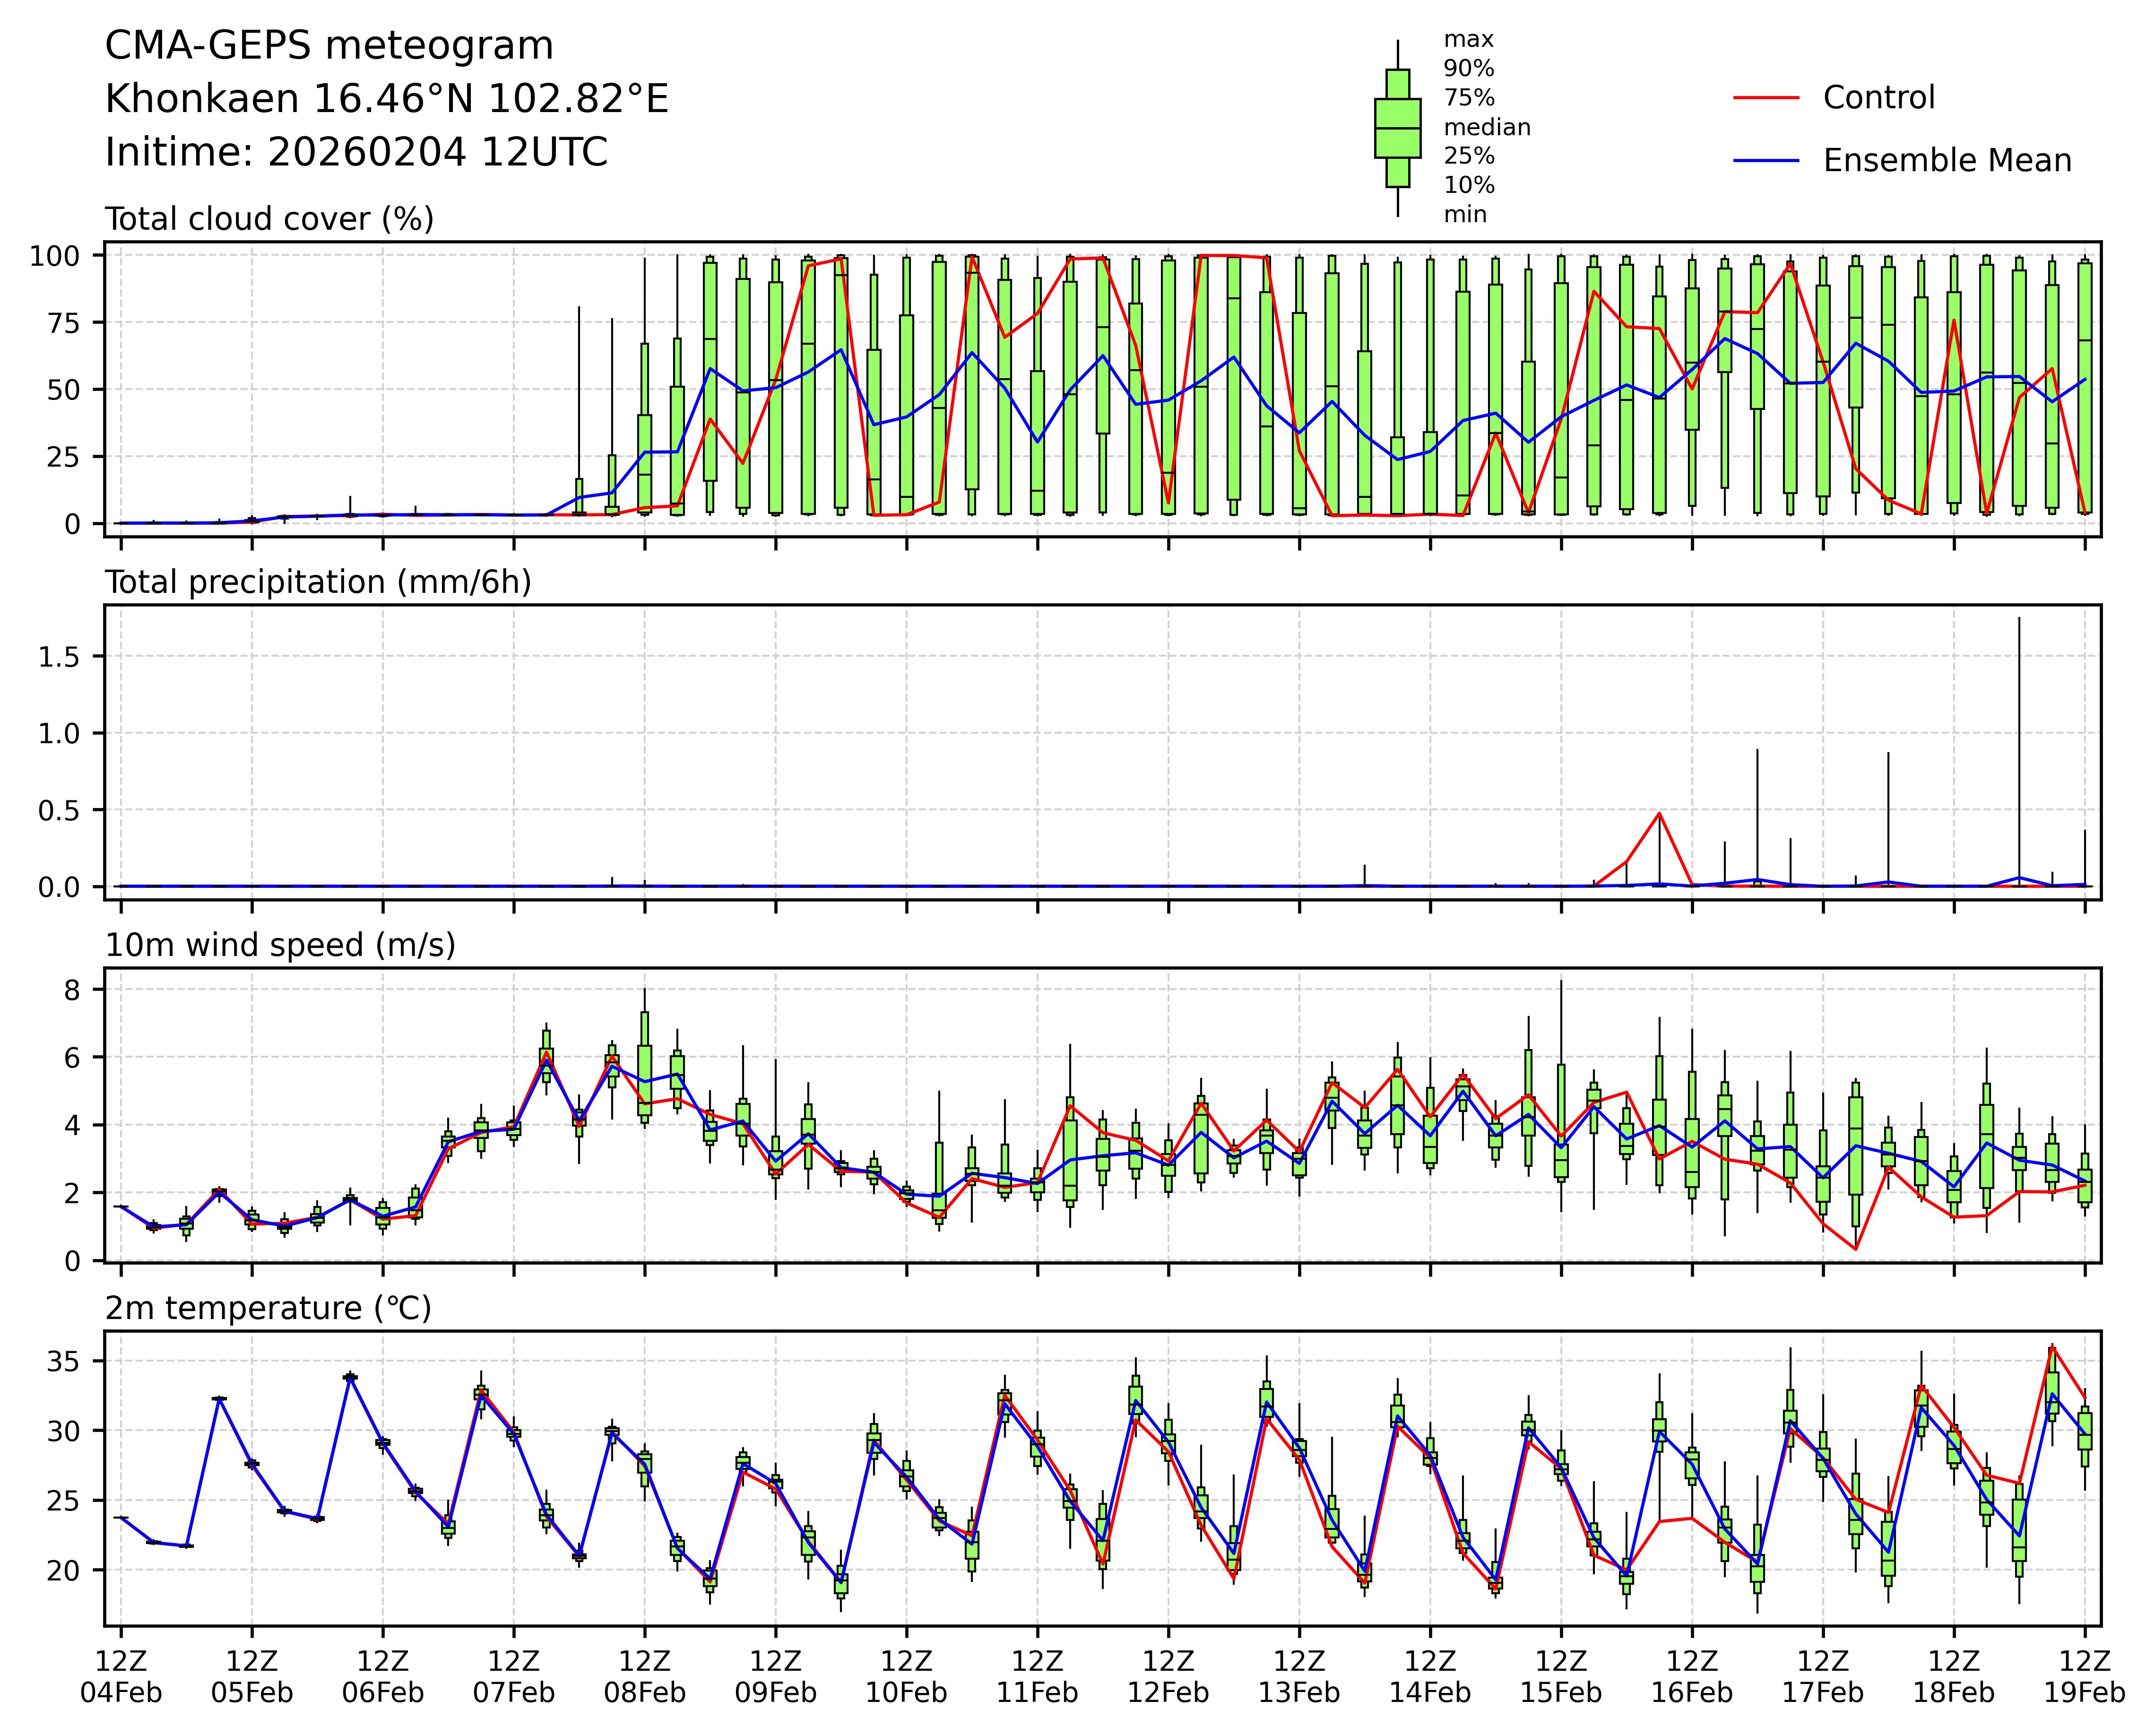
Task: Click the '12Z 04Feb' x-axis label
Action: pyautogui.click(x=121, y=1677)
